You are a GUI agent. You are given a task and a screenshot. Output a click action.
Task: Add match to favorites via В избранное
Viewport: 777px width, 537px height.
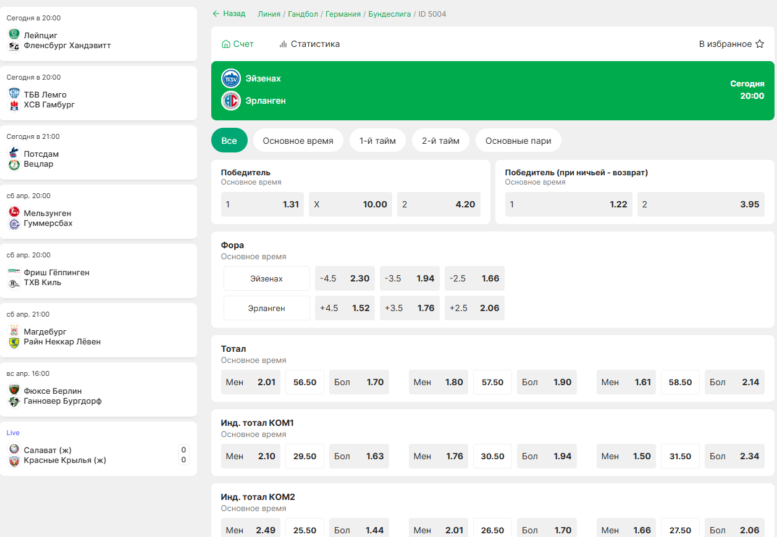(x=731, y=44)
